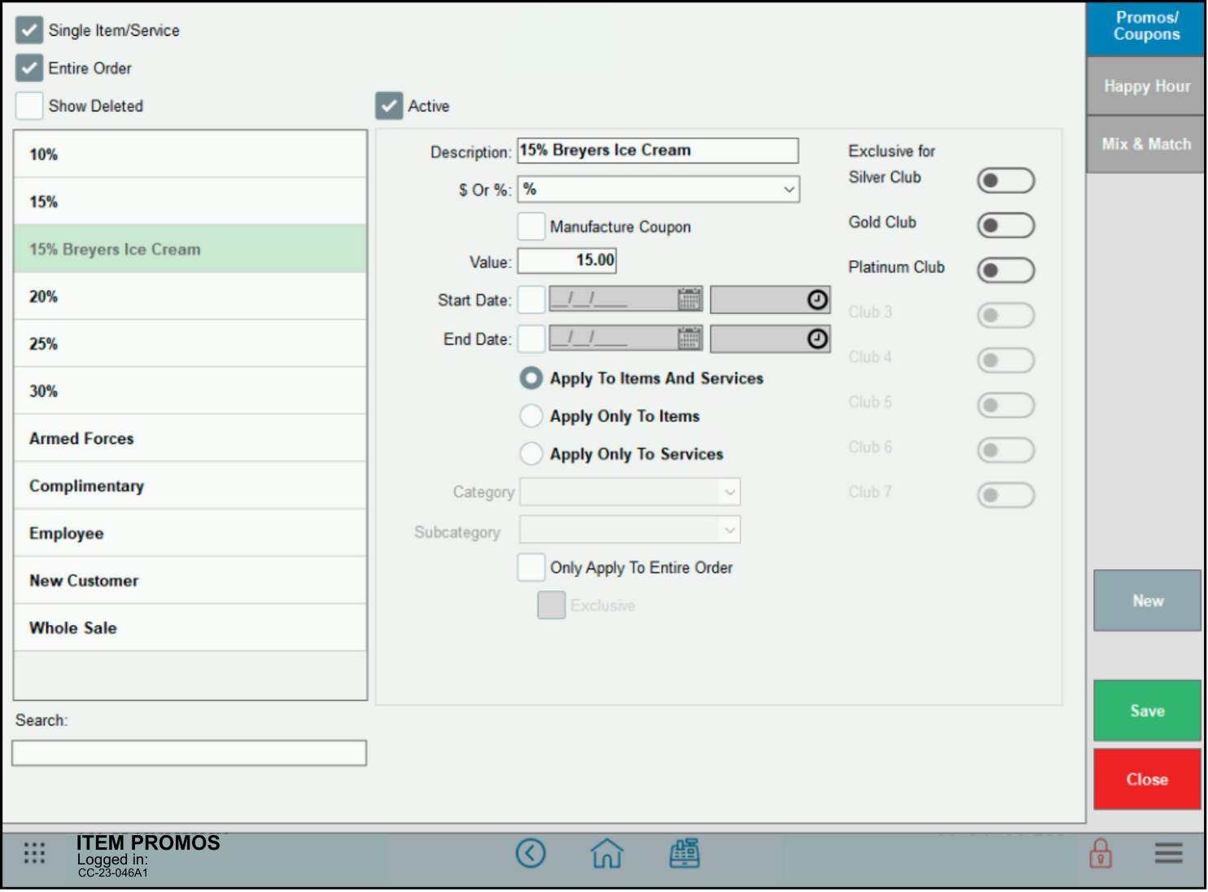Switch to the Happy Hour tab

pos(1146,86)
